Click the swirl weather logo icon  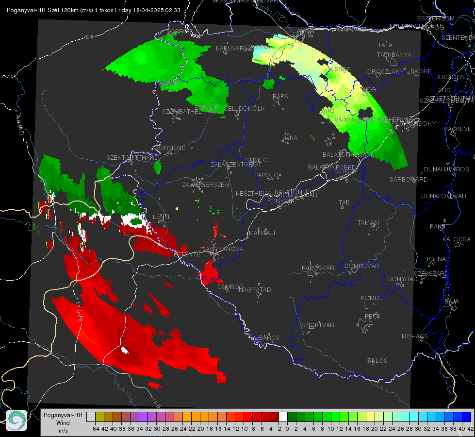16,420
